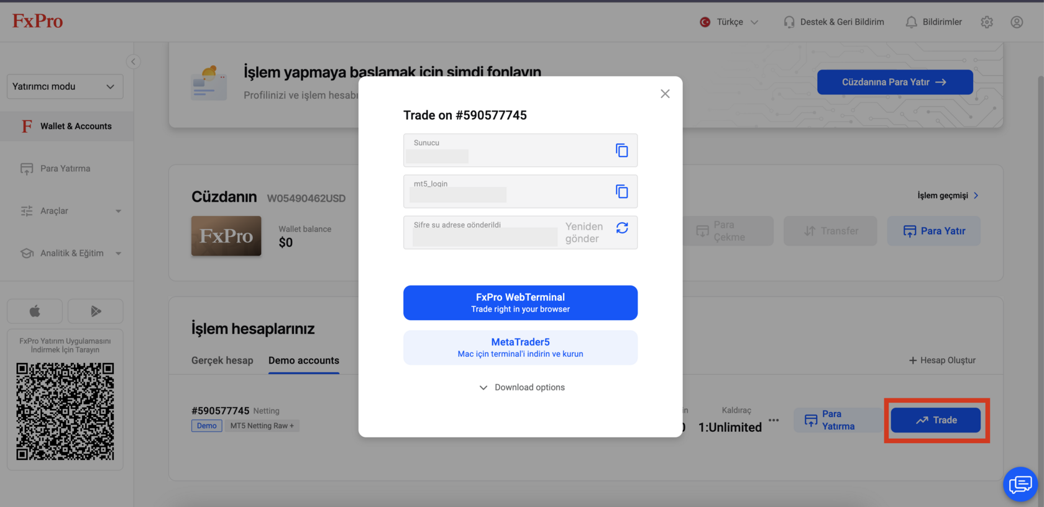Copy the Sunucu server value
This screenshot has width=1044, height=507.
tap(621, 150)
